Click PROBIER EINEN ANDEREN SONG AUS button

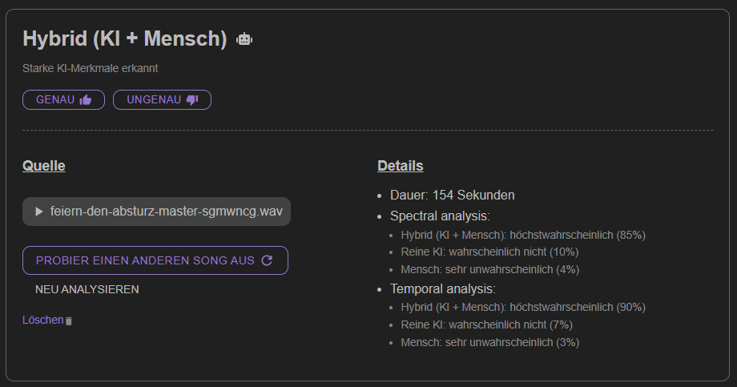pyautogui.click(x=155, y=260)
